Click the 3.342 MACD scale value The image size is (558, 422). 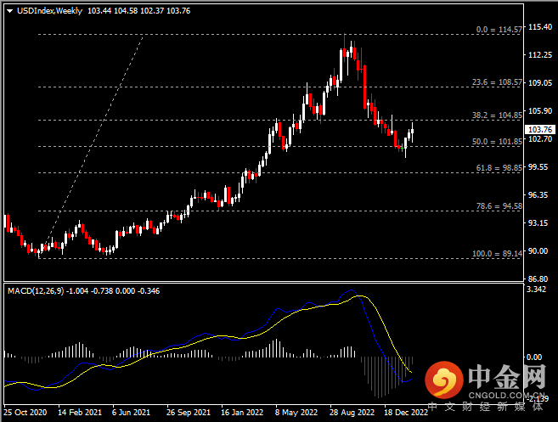[538, 290]
